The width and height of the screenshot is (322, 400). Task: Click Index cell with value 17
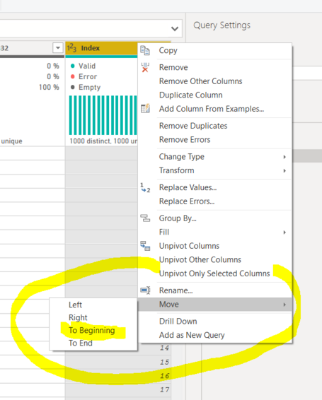click(164, 390)
